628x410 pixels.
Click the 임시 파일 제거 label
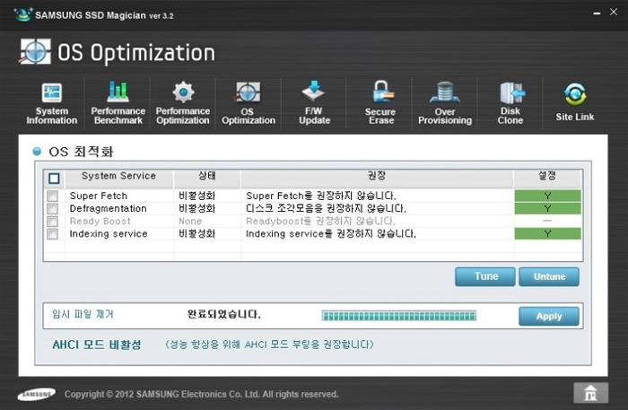83,314
